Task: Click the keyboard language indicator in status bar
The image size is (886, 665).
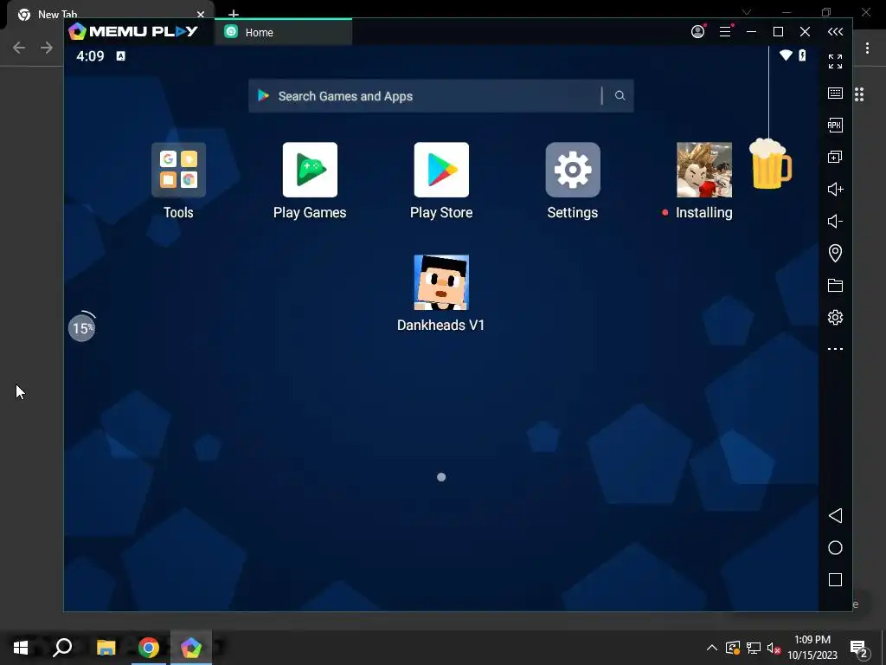Action: pos(120,55)
